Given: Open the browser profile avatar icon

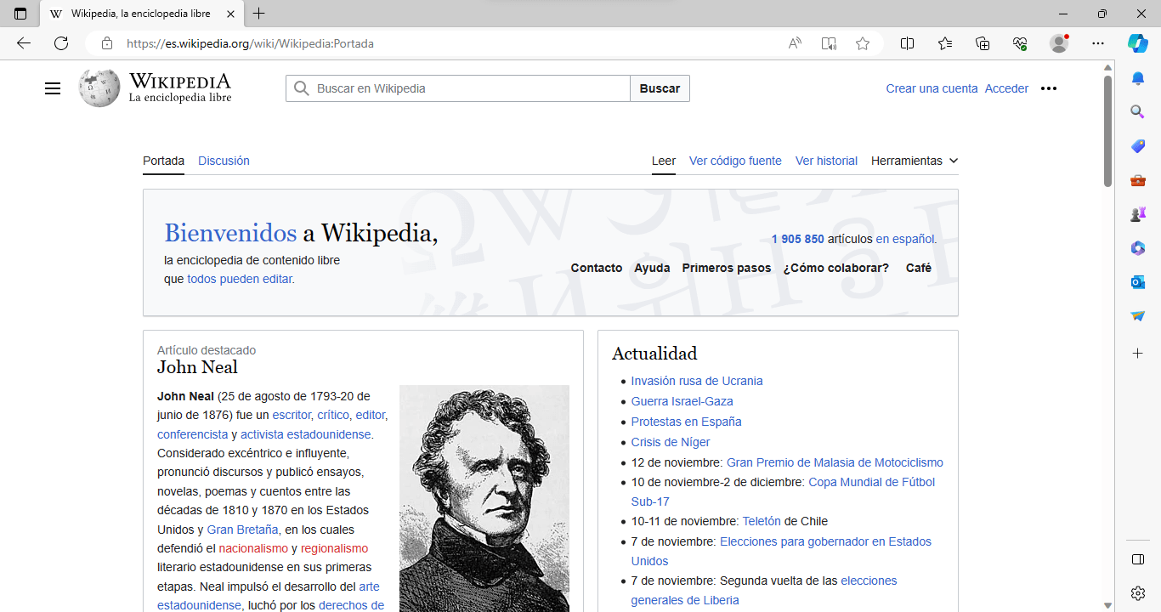Looking at the screenshot, I should pyautogui.click(x=1059, y=43).
